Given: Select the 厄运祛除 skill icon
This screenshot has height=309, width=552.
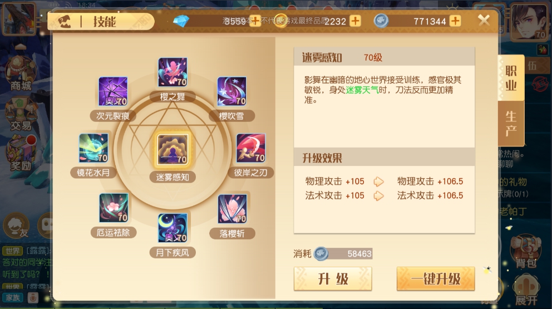Looking at the screenshot, I should pos(114,208).
